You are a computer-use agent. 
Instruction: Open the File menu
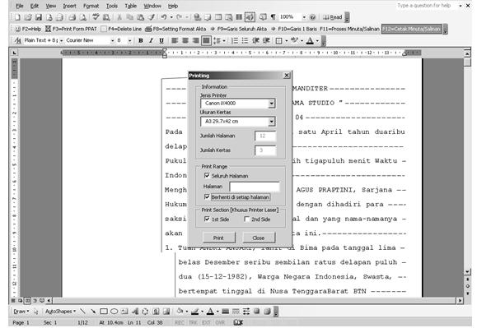coord(20,6)
